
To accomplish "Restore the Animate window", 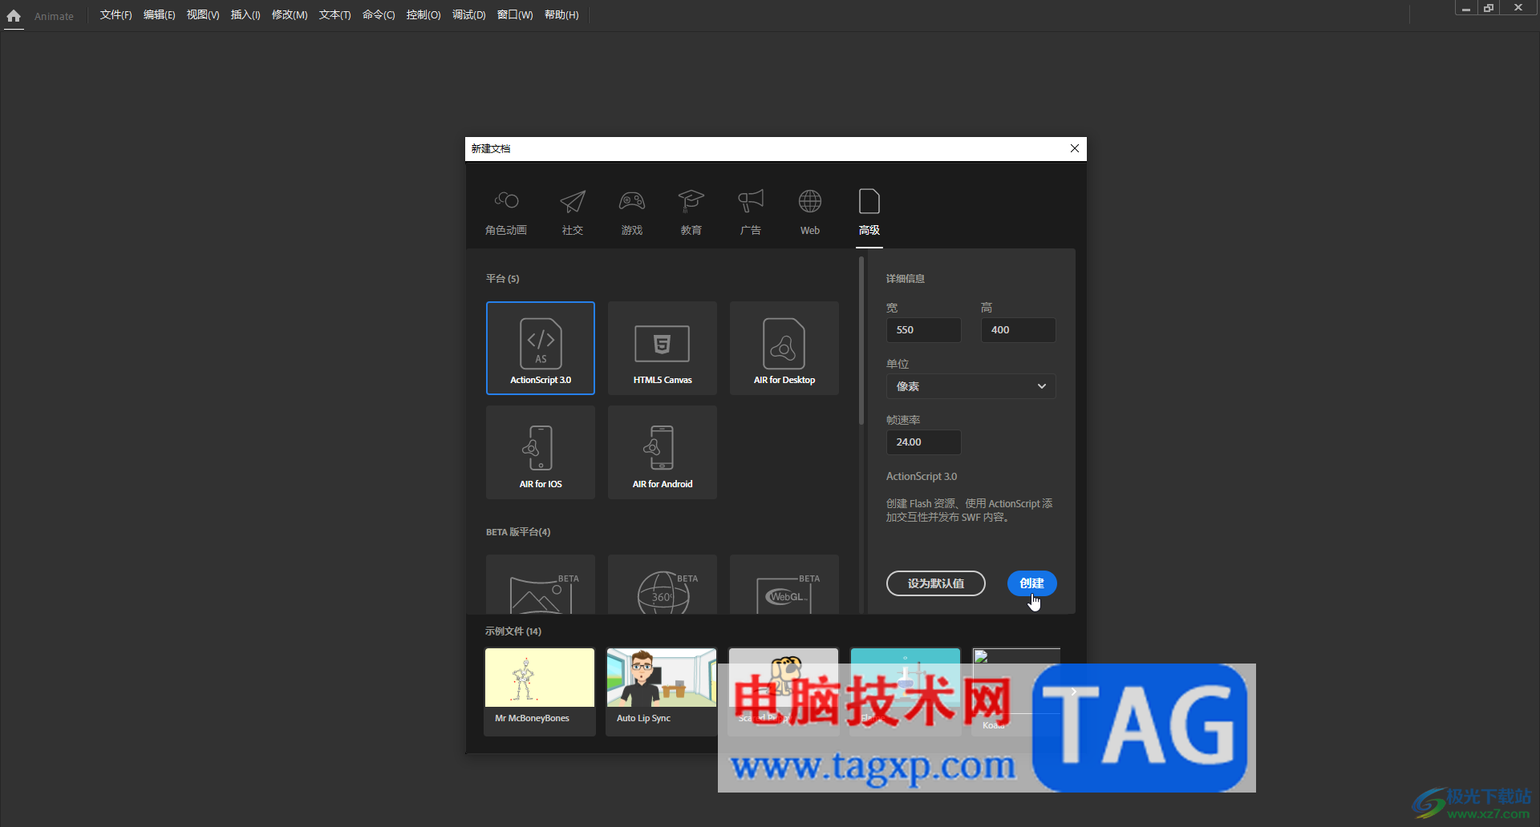I will pos(1489,8).
